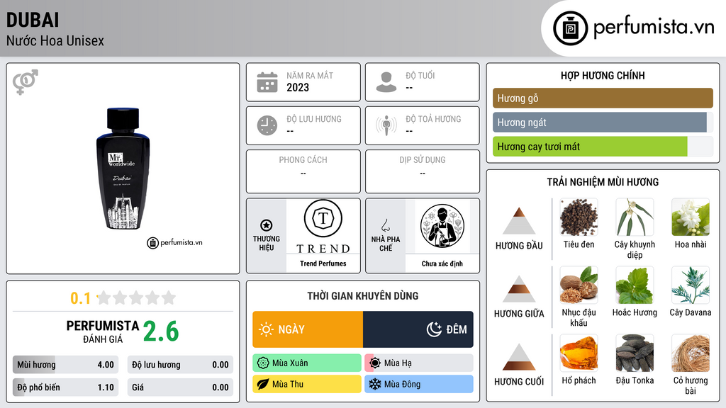Click the Độ lưu hương 0.00 score bar
The width and height of the screenshot is (726, 408).
(180, 365)
